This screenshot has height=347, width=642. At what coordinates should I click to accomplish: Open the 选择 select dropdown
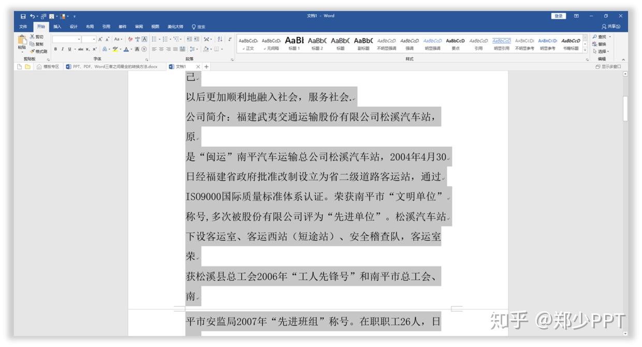point(601,51)
